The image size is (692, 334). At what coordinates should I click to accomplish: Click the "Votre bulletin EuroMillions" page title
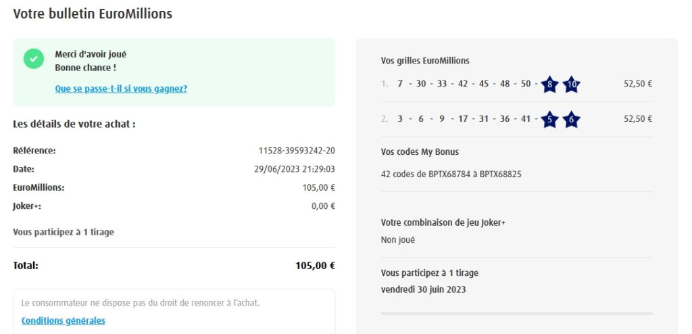(x=93, y=14)
